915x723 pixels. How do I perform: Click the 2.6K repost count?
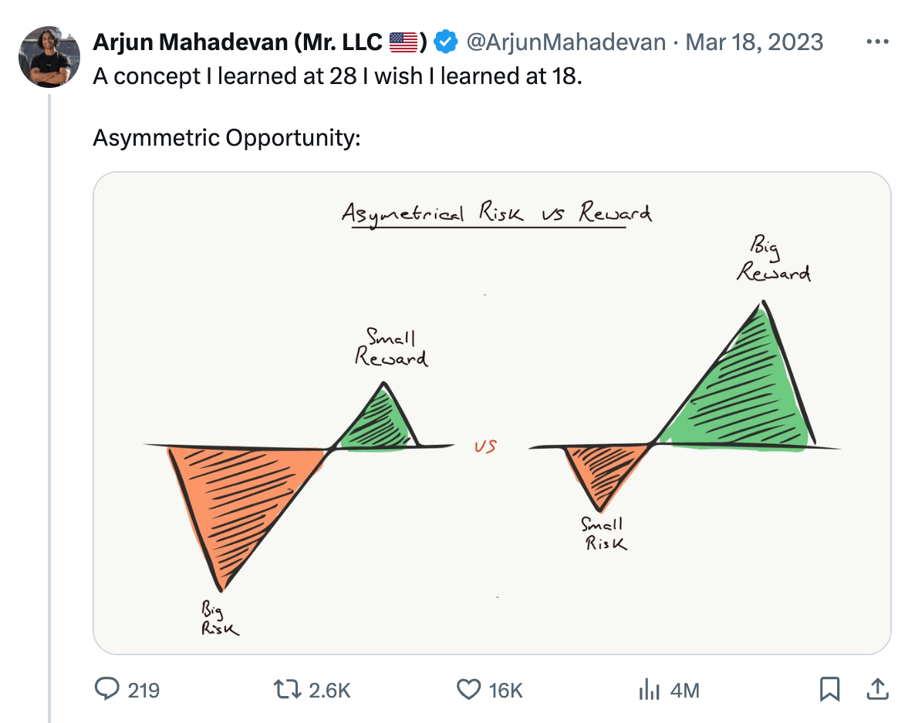click(x=329, y=691)
